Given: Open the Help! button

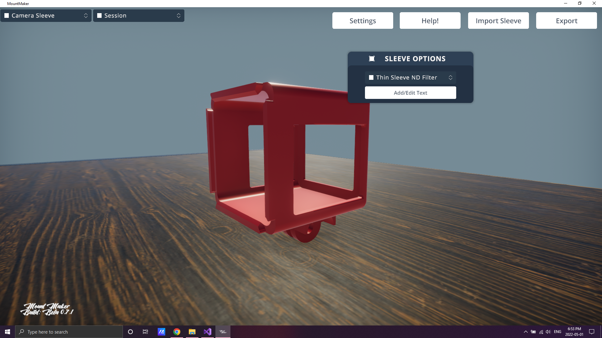Looking at the screenshot, I should tap(430, 21).
